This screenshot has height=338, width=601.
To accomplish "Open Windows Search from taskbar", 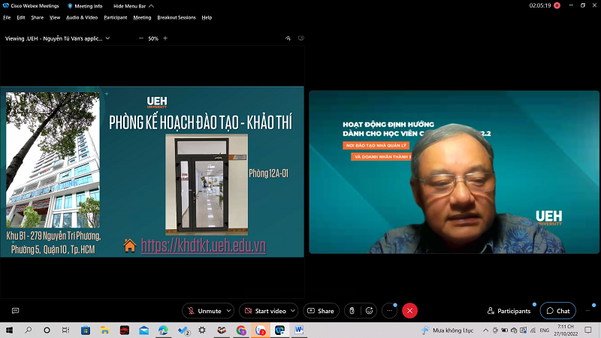I will coord(28,330).
